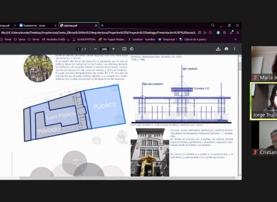Close the Zoom browser tab
The width and height of the screenshot is (277, 202).
(x=55, y=26)
